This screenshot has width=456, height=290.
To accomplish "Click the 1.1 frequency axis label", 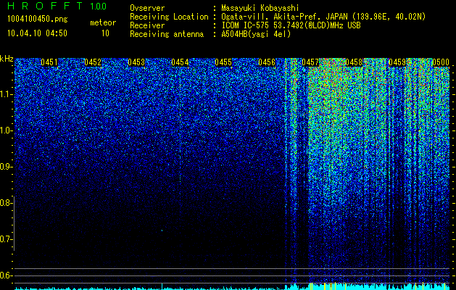I will 6,94.
